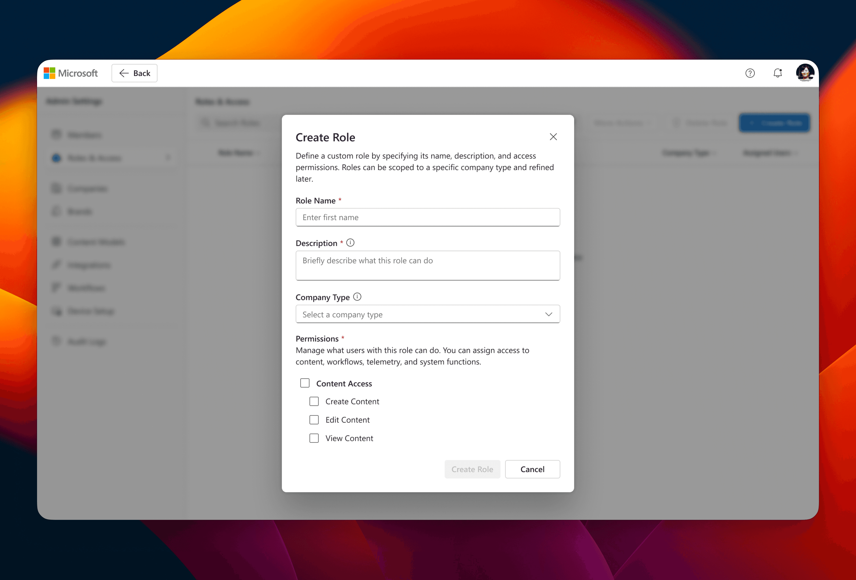Enable the Create Content permission

point(314,401)
